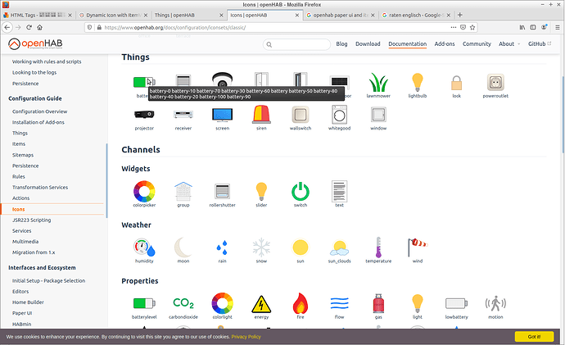The width and height of the screenshot is (565, 345).
Task: Click the openHAB logo
Action: pyautogui.click(x=35, y=43)
